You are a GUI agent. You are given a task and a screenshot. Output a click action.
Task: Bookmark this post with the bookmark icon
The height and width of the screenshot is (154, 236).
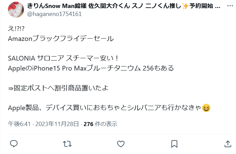[174, 144]
